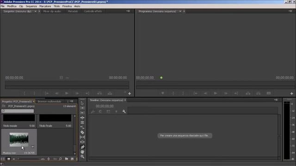Go to In point in Source monitor
This screenshot has width=296, height=166.
point(47,93)
